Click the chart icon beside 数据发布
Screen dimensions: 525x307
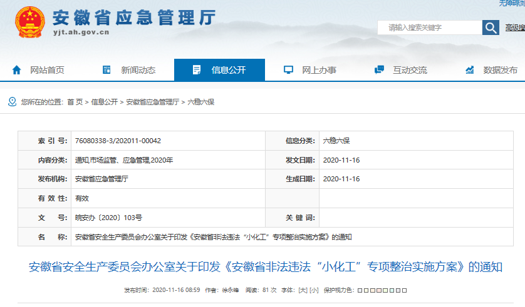point(470,70)
